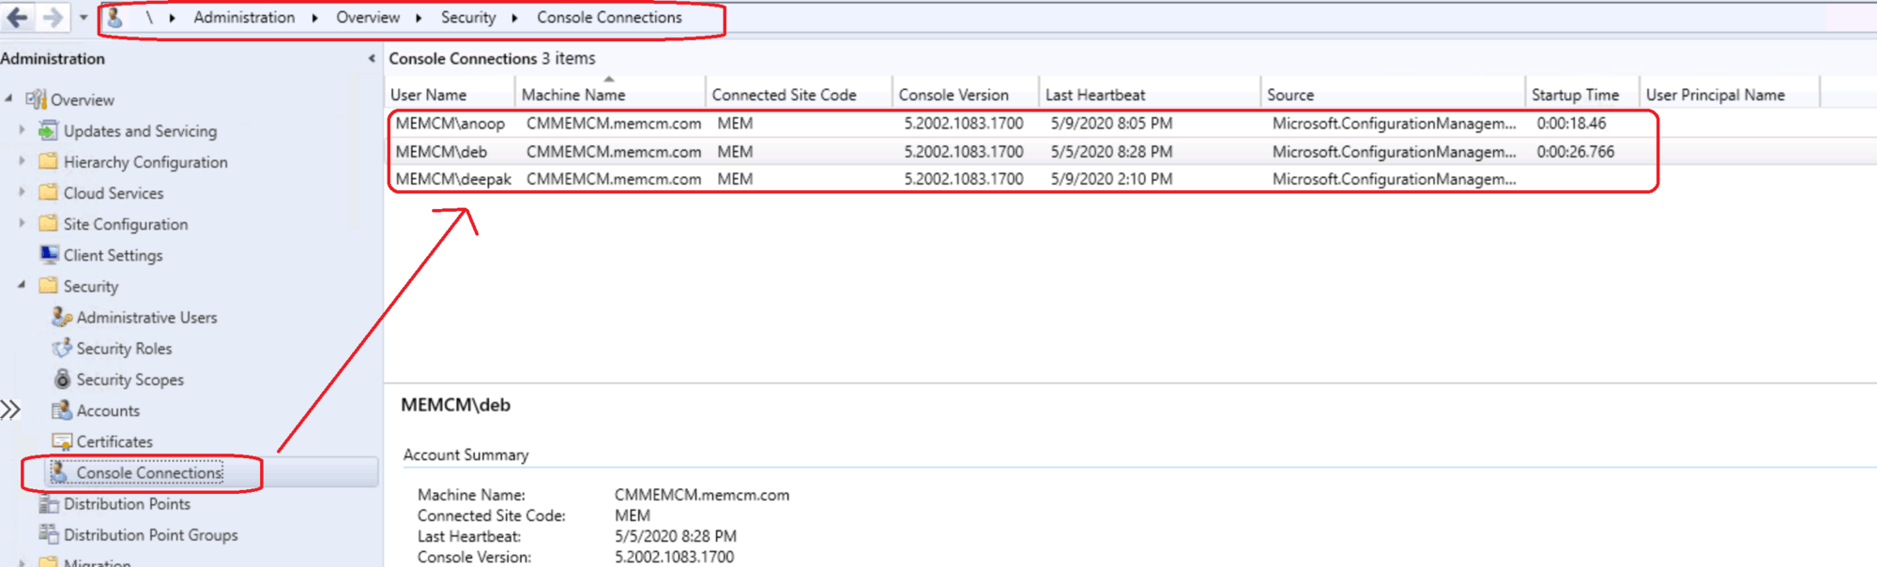Click the Site Configuration folder icon
The width and height of the screenshot is (1877, 567).
[x=48, y=223]
